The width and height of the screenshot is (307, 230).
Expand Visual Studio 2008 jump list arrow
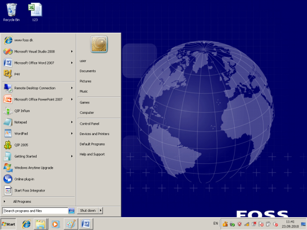(x=72, y=51)
